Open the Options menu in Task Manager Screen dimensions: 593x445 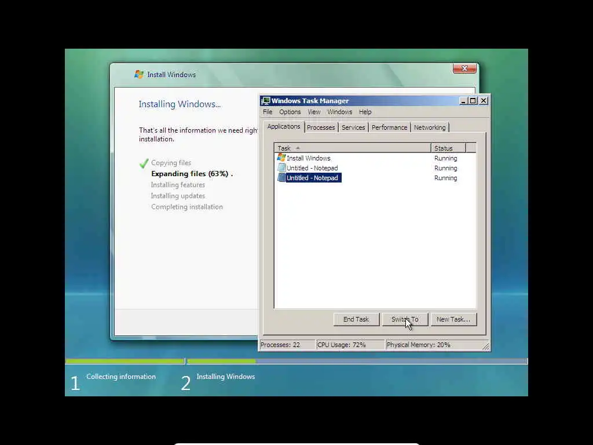(290, 112)
